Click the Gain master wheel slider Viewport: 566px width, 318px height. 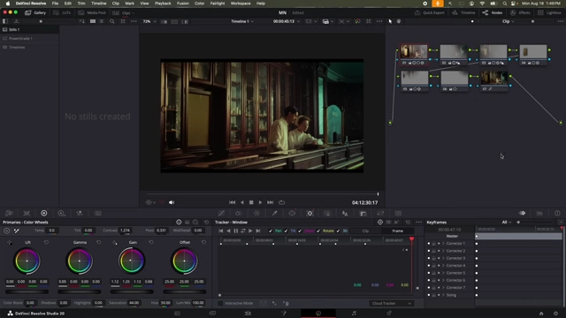[132, 291]
